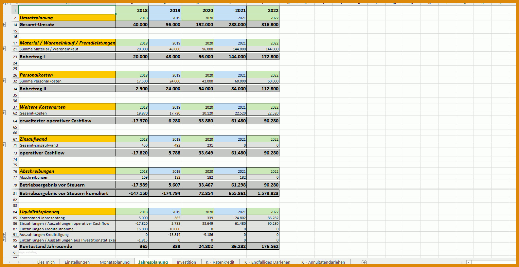The image size is (519, 267).
Task: Select row header 14
Action: [x=15, y=25]
